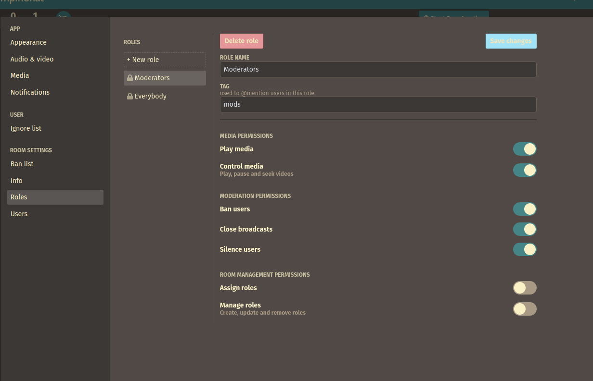Select the Everybody role
This screenshot has width=593, height=381.
click(165, 96)
